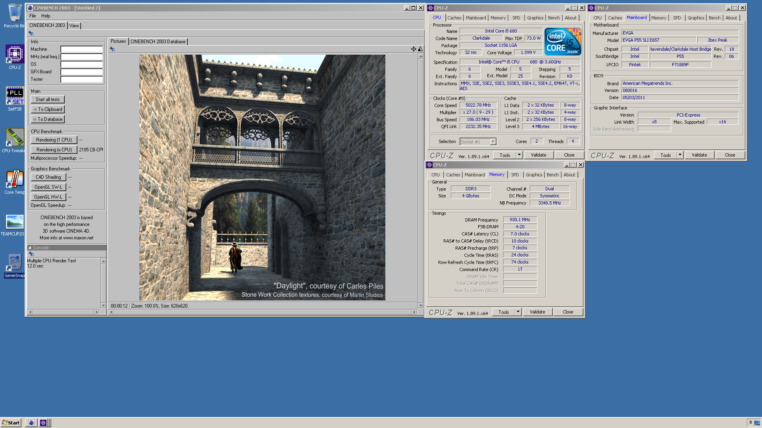
Task: Open the Socket #1 selection dropdown
Action: [493, 142]
